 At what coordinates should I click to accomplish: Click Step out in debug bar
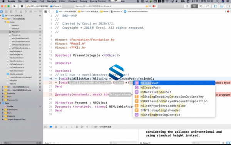(x=72, y=127)
